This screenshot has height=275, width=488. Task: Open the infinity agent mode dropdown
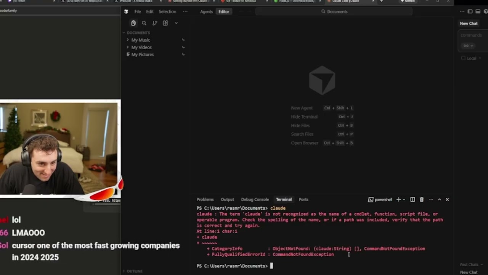coord(468,46)
